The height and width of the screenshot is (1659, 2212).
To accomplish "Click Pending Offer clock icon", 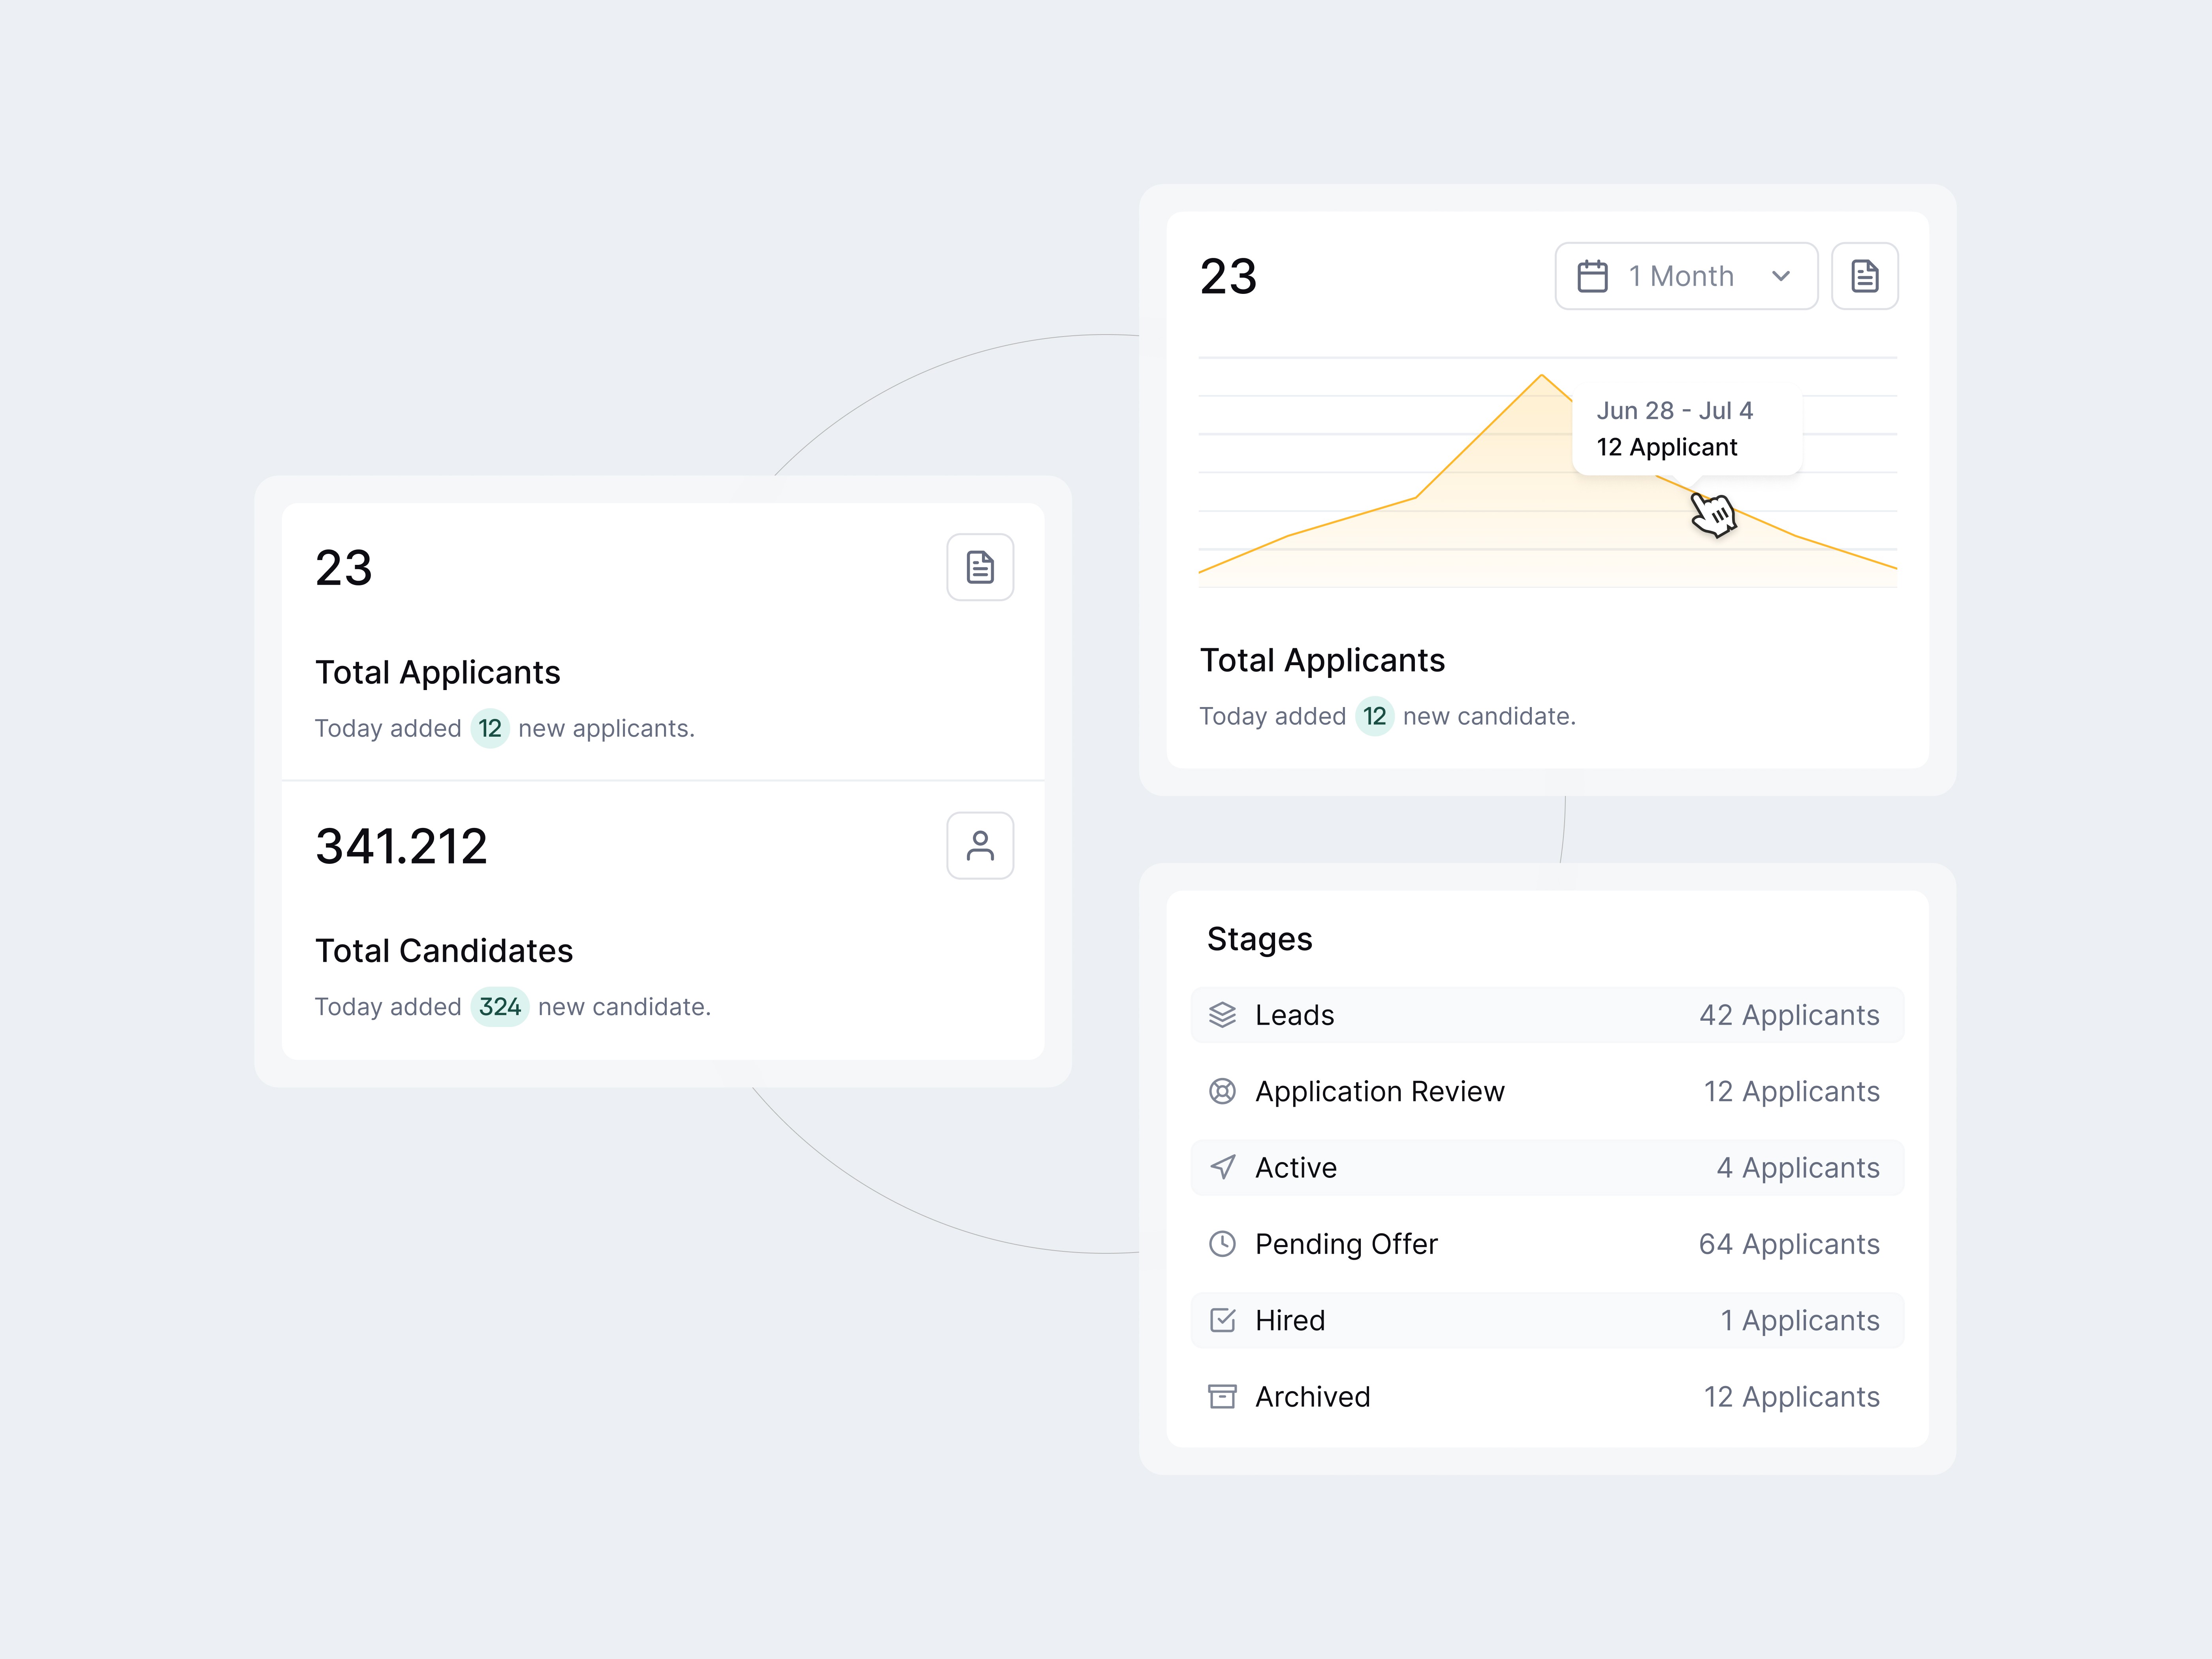I will point(1222,1244).
